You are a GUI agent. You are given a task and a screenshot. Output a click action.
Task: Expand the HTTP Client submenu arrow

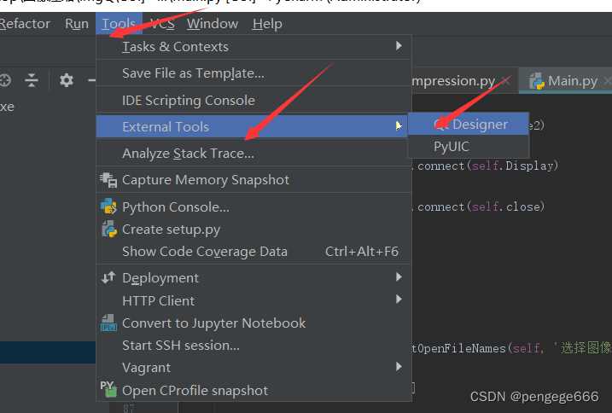point(399,300)
